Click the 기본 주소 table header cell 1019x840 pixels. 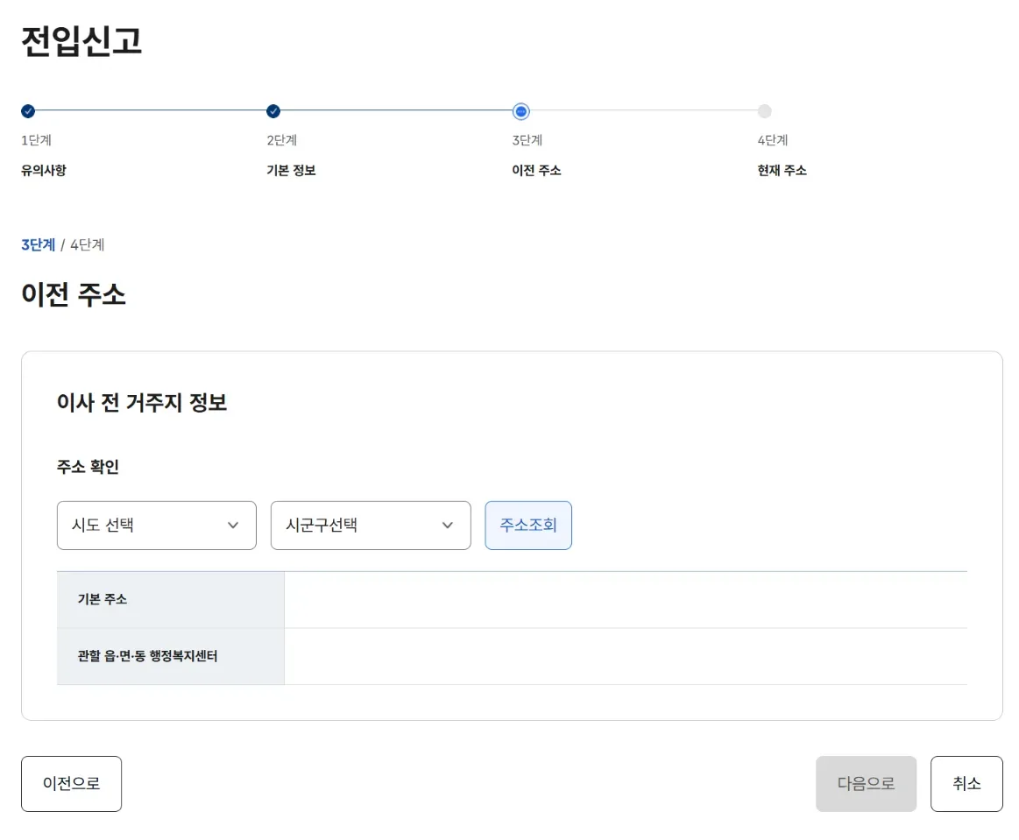[170, 600]
